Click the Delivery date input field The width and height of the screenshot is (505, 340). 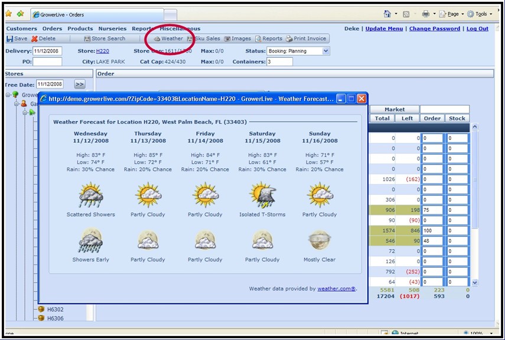coord(47,51)
